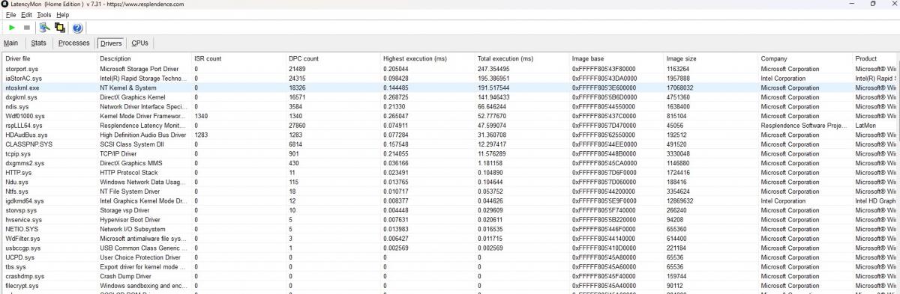Select the dxgkrnl.sys driver row
Screen dimensions: 900x294
tap(450, 97)
